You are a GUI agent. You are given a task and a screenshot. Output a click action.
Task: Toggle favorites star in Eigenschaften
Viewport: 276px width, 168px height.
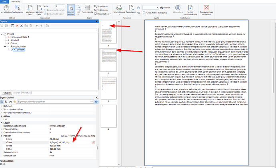tap(15, 102)
